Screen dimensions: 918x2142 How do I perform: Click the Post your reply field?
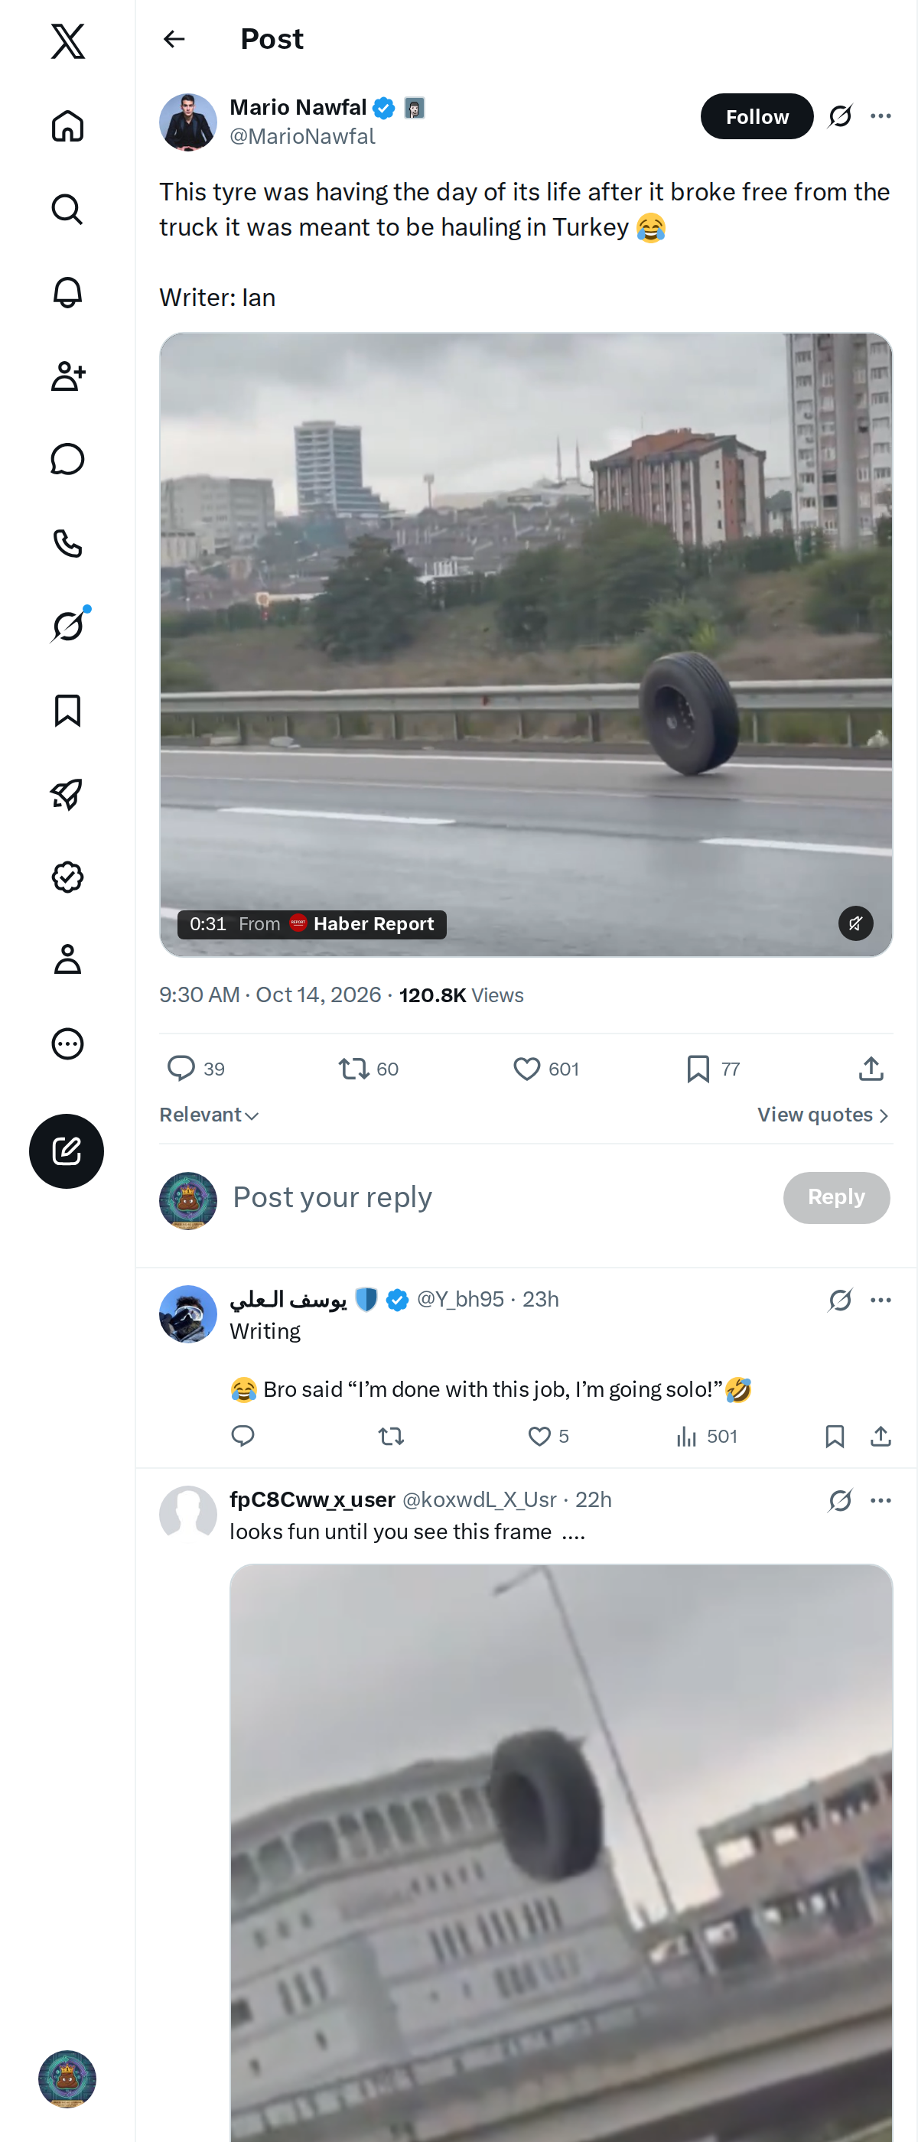[499, 1197]
